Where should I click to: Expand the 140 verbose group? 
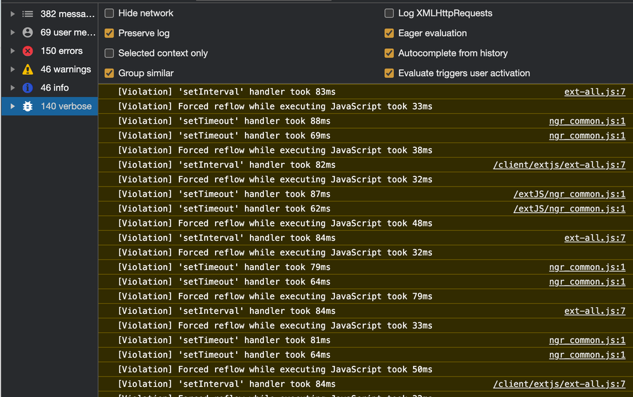[13, 106]
